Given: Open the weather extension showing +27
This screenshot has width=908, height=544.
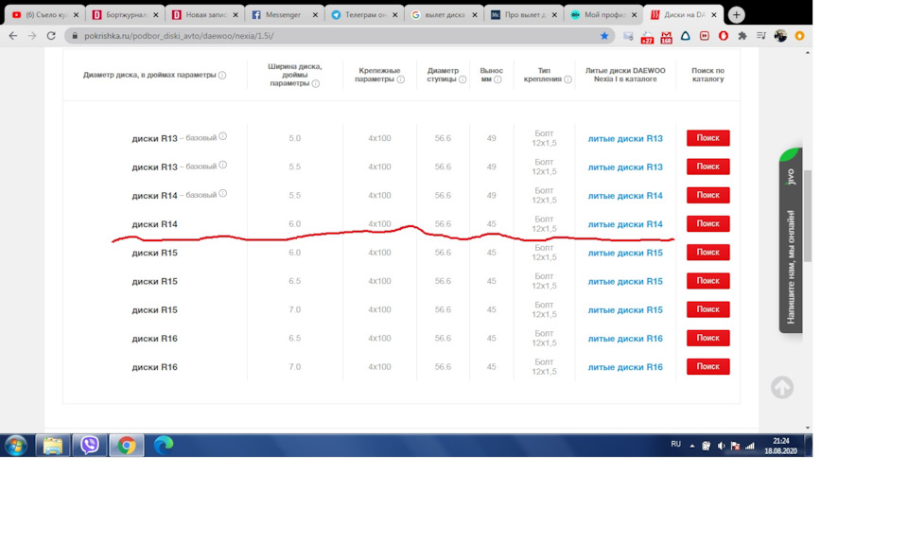Looking at the screenshot, I should tap(647, 37).
